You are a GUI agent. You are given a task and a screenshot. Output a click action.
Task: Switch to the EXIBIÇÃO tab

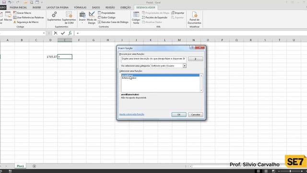coord(126,8)
